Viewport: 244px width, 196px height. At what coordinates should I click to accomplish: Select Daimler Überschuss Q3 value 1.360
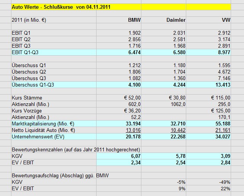179,78
